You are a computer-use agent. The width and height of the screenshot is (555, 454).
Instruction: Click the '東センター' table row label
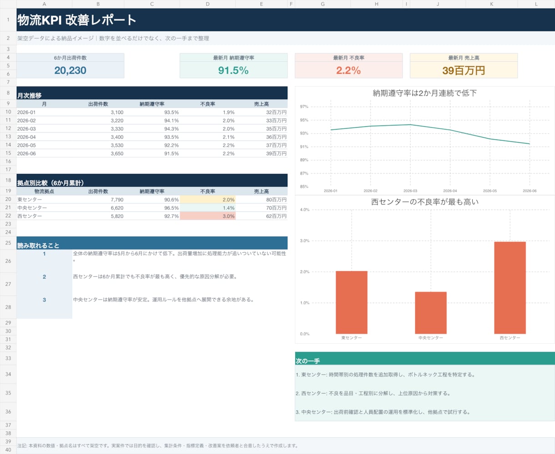click(x=44, y=200)
